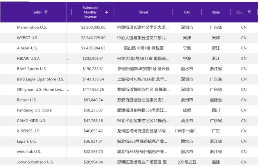The height and width of the screenshot is (167, 259).
Task: Click revenue value $28,964.04
Action: click(93, 162)
